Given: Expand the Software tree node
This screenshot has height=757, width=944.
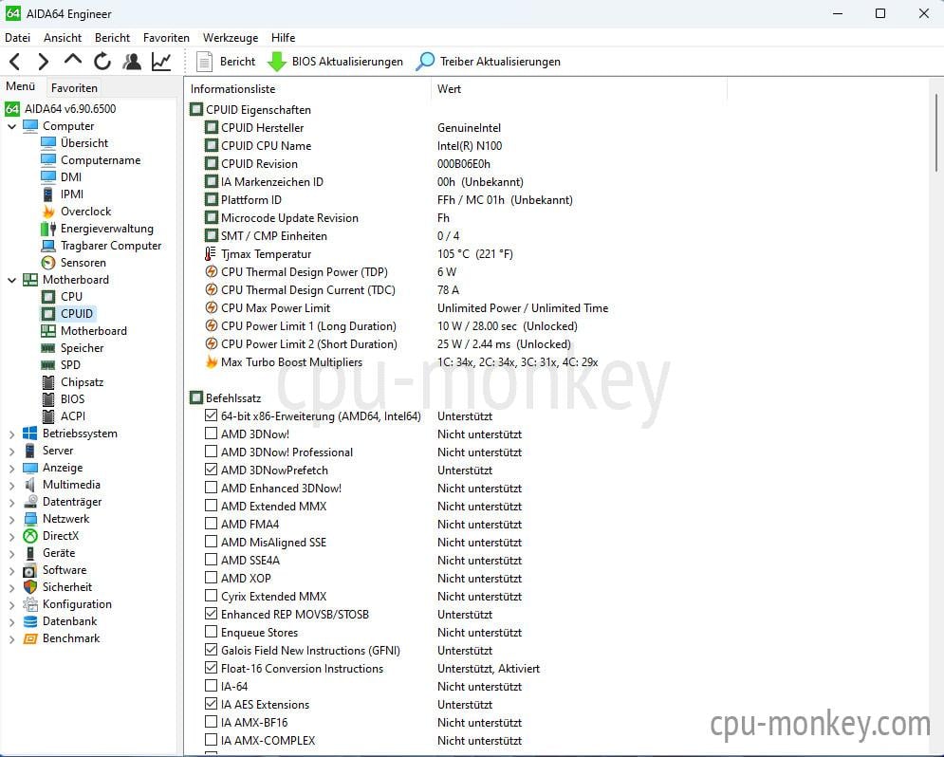Looking at the screenshot, I should coord(12,570).
